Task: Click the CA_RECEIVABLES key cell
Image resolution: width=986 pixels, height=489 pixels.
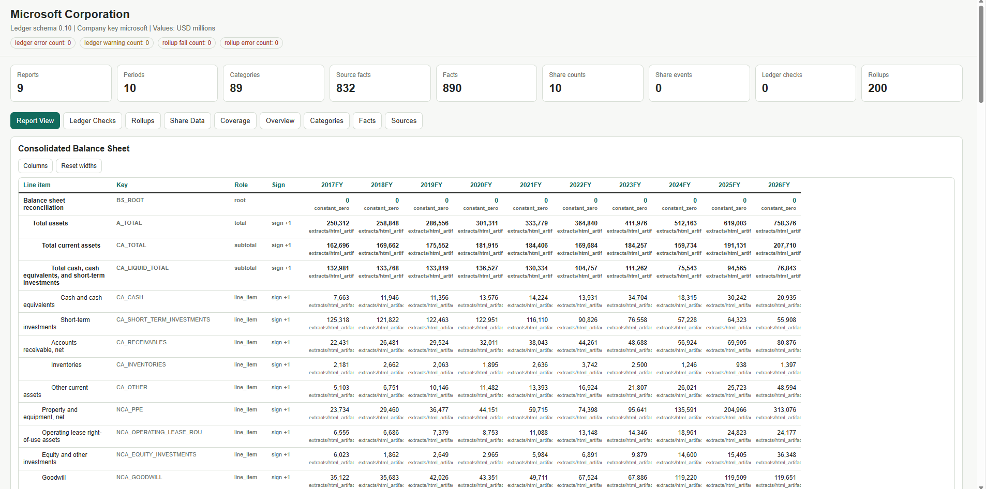Action: [x=141, y=342]
